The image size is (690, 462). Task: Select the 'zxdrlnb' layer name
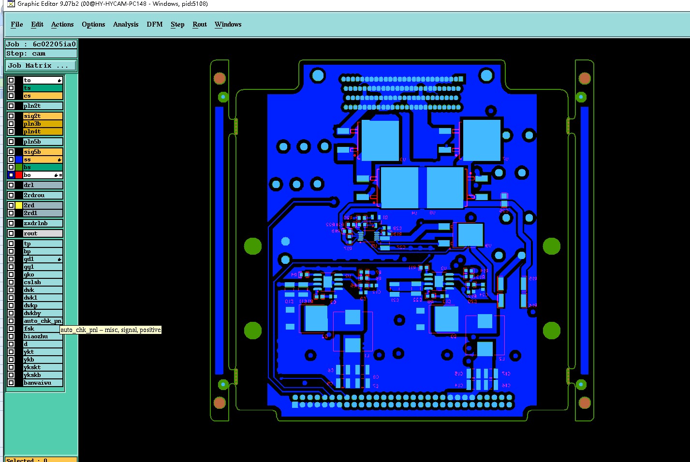click(x=43, y=224)
